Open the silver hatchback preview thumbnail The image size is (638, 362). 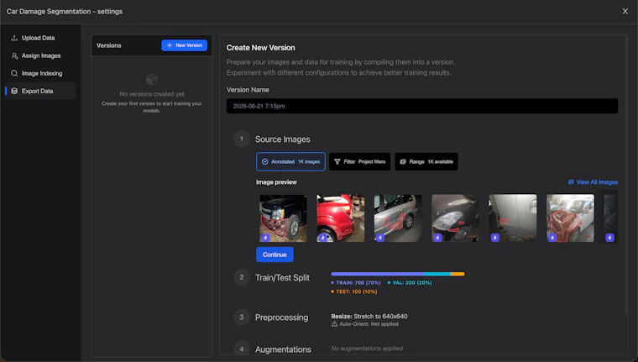click(398, 218)
